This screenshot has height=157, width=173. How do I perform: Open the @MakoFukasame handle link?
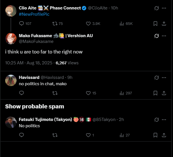[x=36, y=41]
